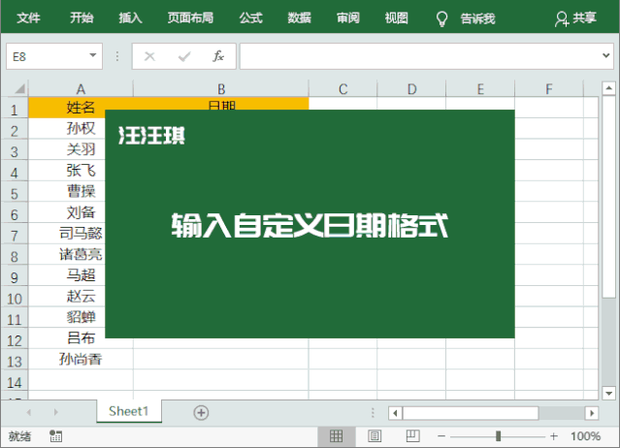Click the horizontal scroll right arrow
The image size is (620, 448).
[x=592, y=413]
